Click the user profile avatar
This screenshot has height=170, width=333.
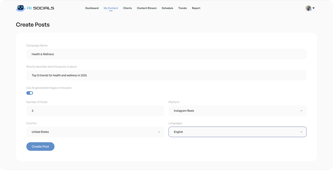(308, 8)
